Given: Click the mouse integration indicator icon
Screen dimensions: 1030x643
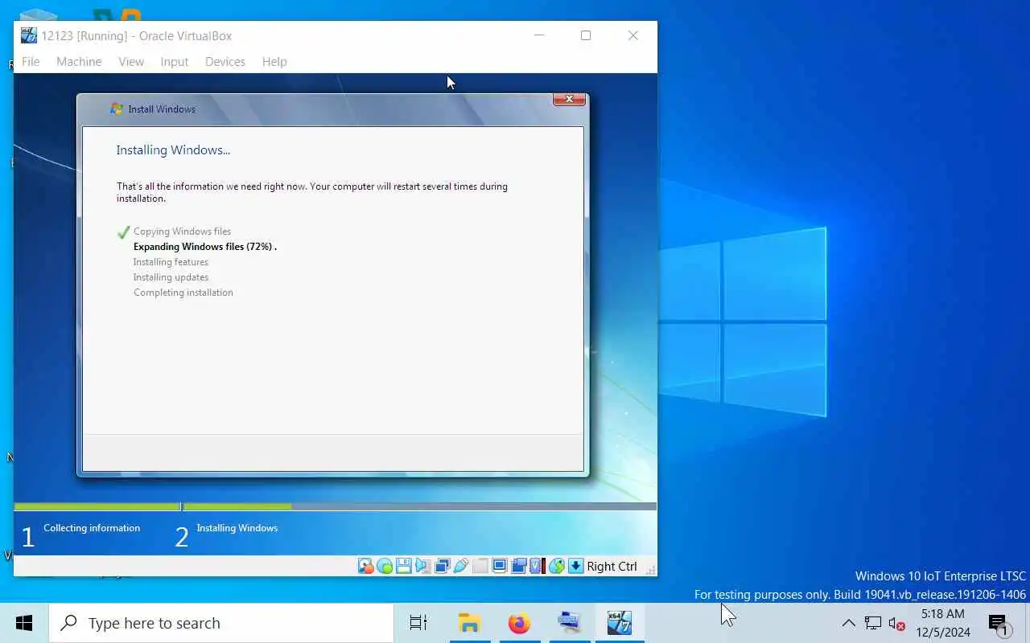Looking at the screenshot, I should click(557, 566).
